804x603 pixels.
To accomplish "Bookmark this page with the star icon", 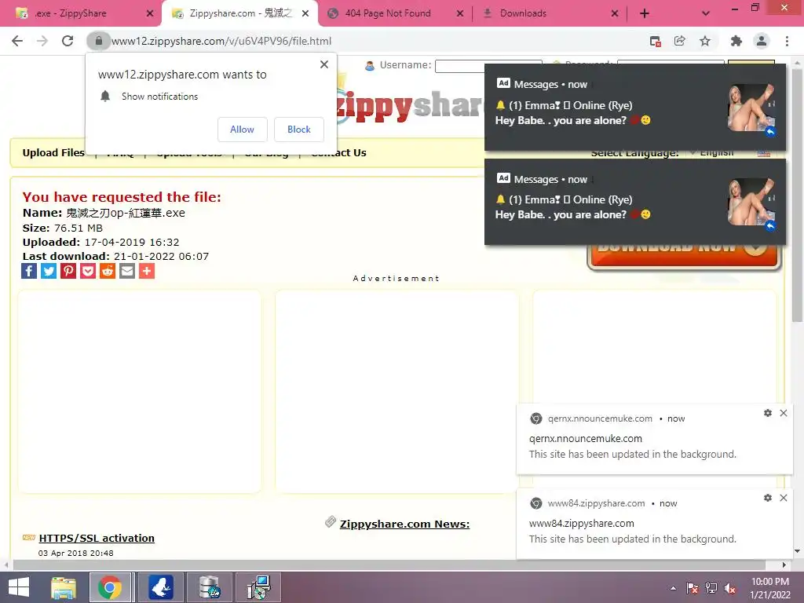I will [x=705, y=41].
